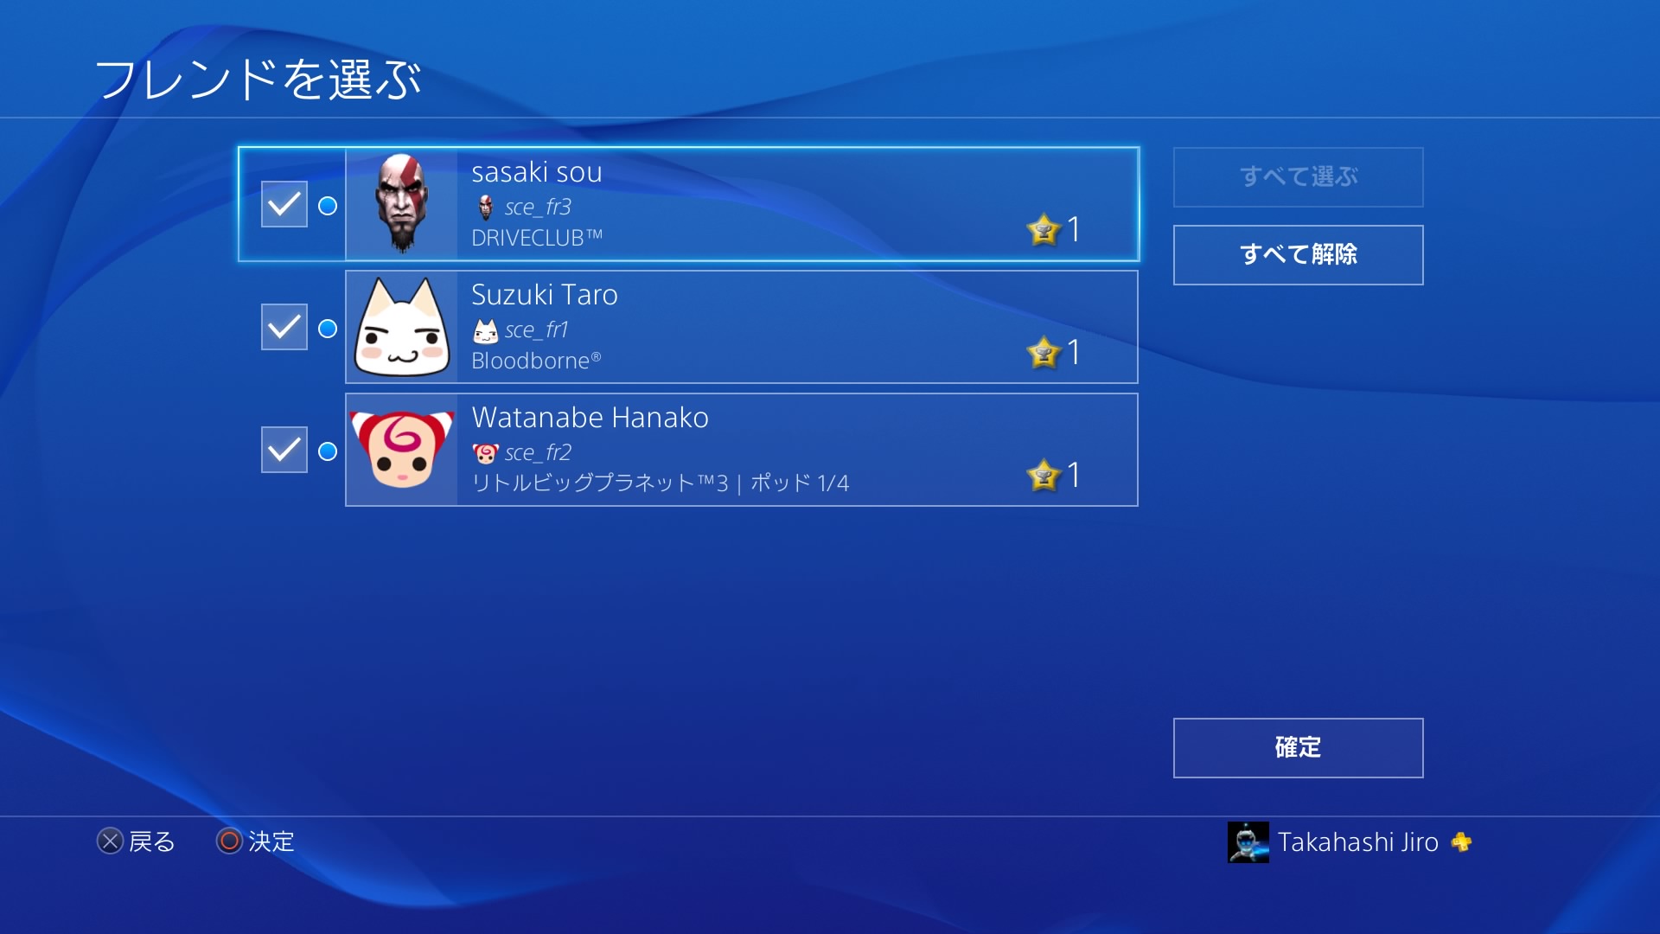Click the Kratos avatar of sasaki sou
This screenshot has height=934, width=1660.
(x=402, y=204)
